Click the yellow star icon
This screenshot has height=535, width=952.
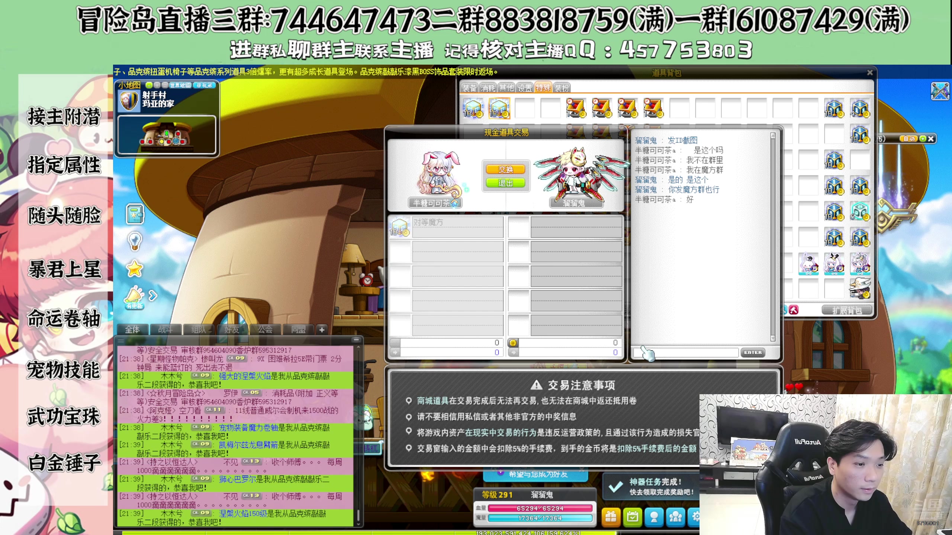[x=135, y=268]
